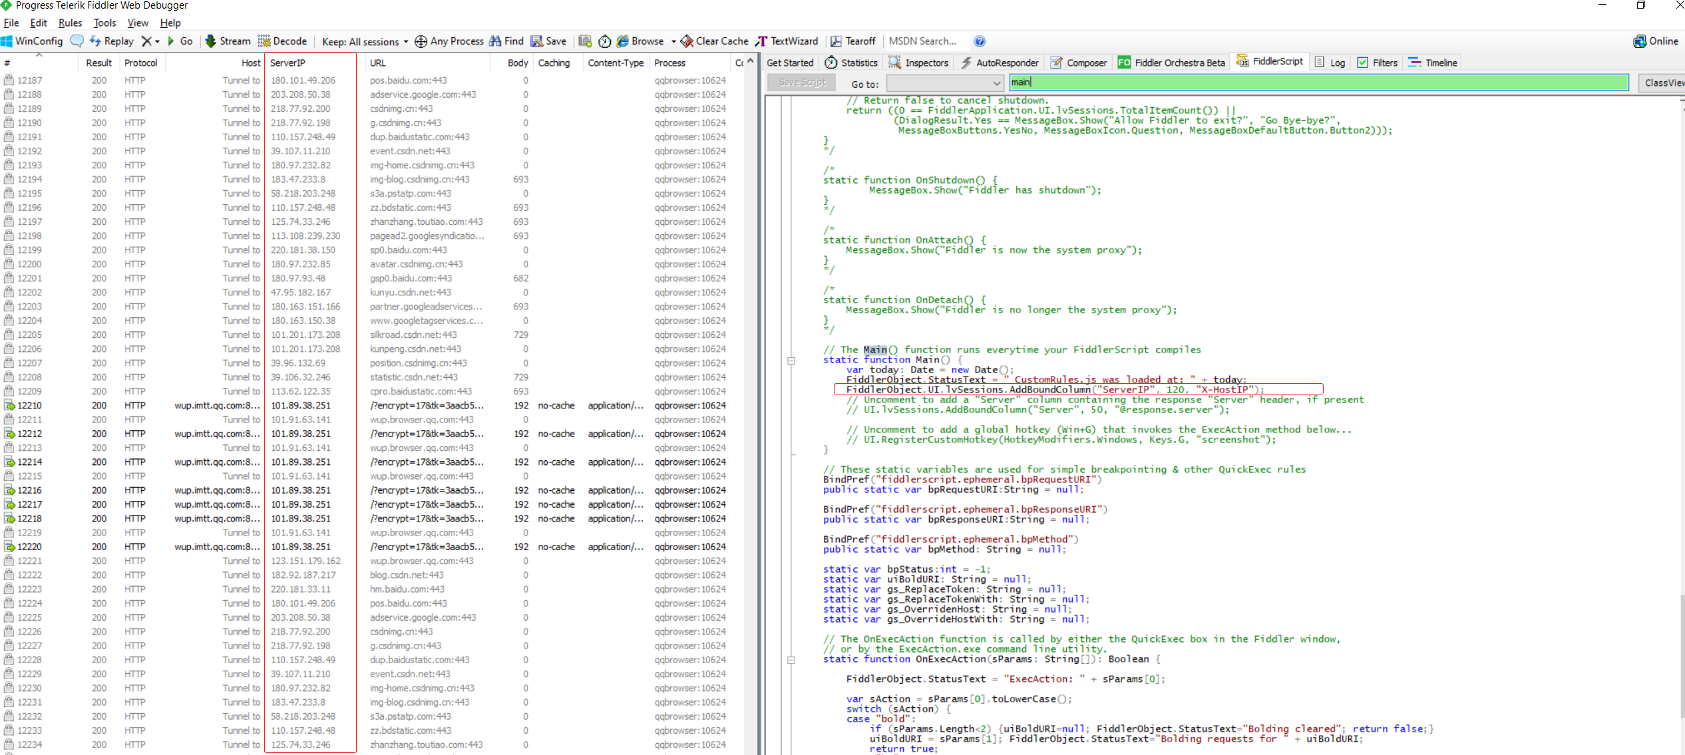Viewport: 1685px width, 755px height.
Task: Select session 12187 pos.baidu.com row
Action: [x=373, y=80]
